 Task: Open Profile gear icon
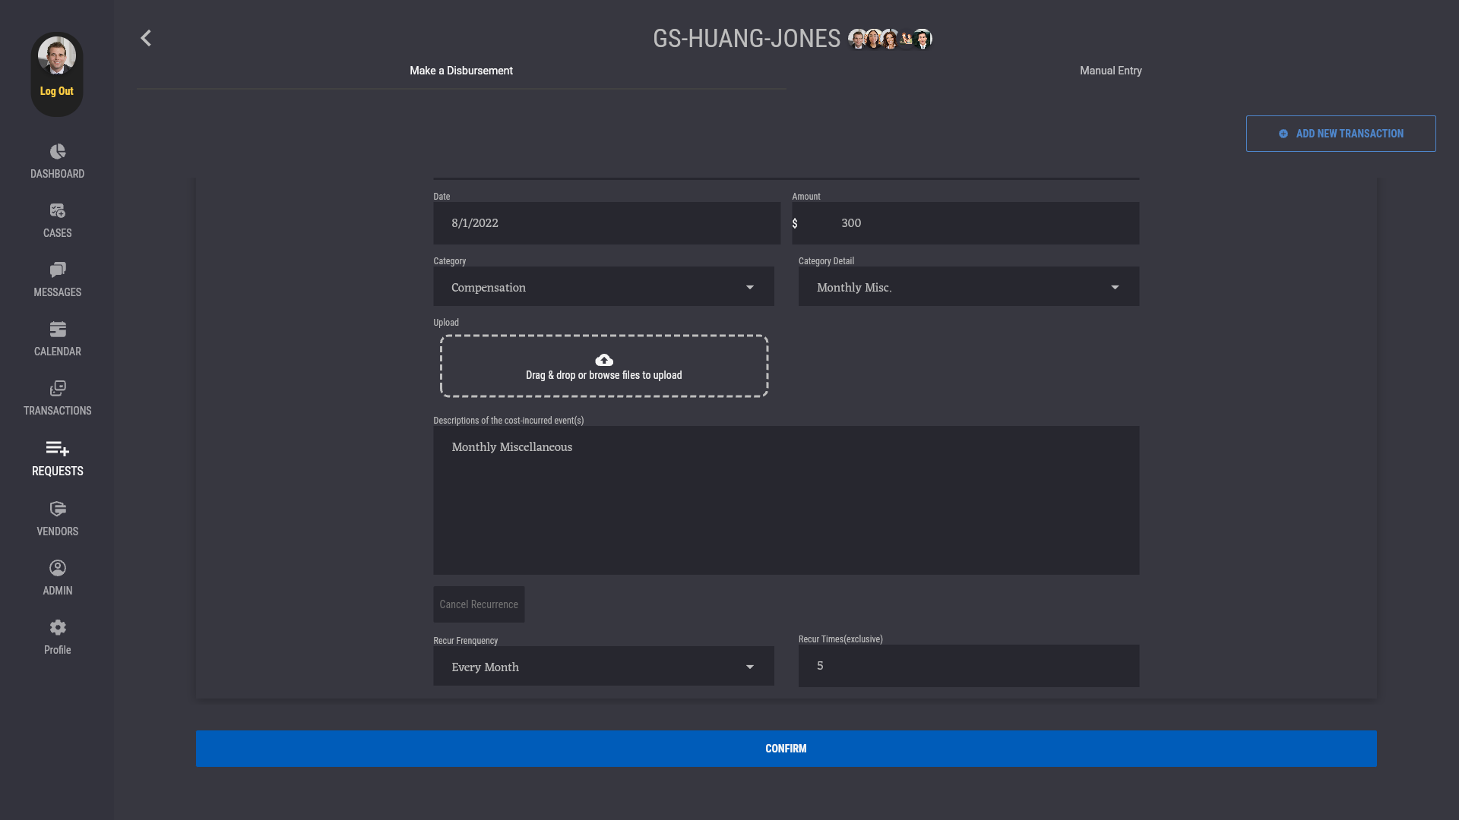point(58,627)
